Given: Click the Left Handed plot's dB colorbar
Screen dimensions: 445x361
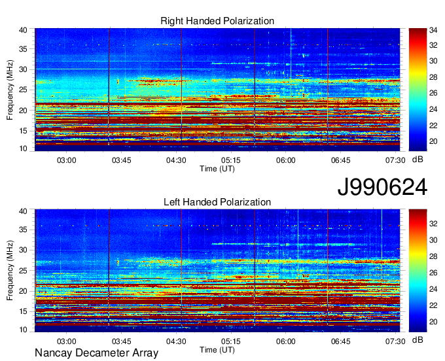Looking at the screenshot, I should pos(418,271).
